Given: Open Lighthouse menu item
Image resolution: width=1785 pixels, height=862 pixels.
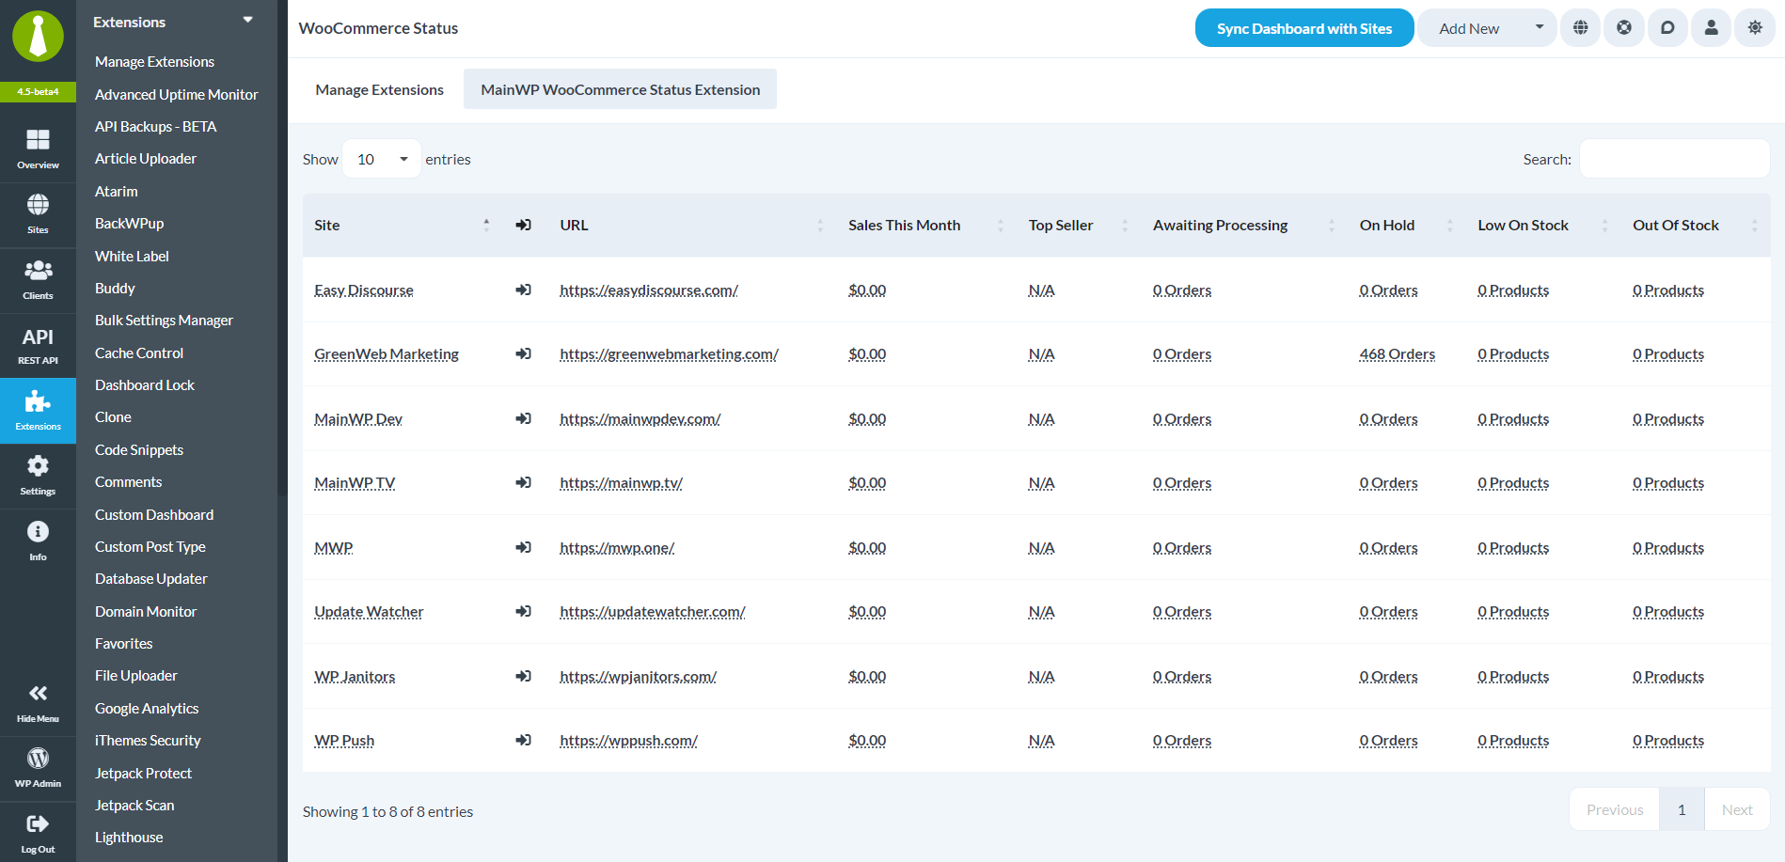Looking at the screenshot, I should point(129,837).
